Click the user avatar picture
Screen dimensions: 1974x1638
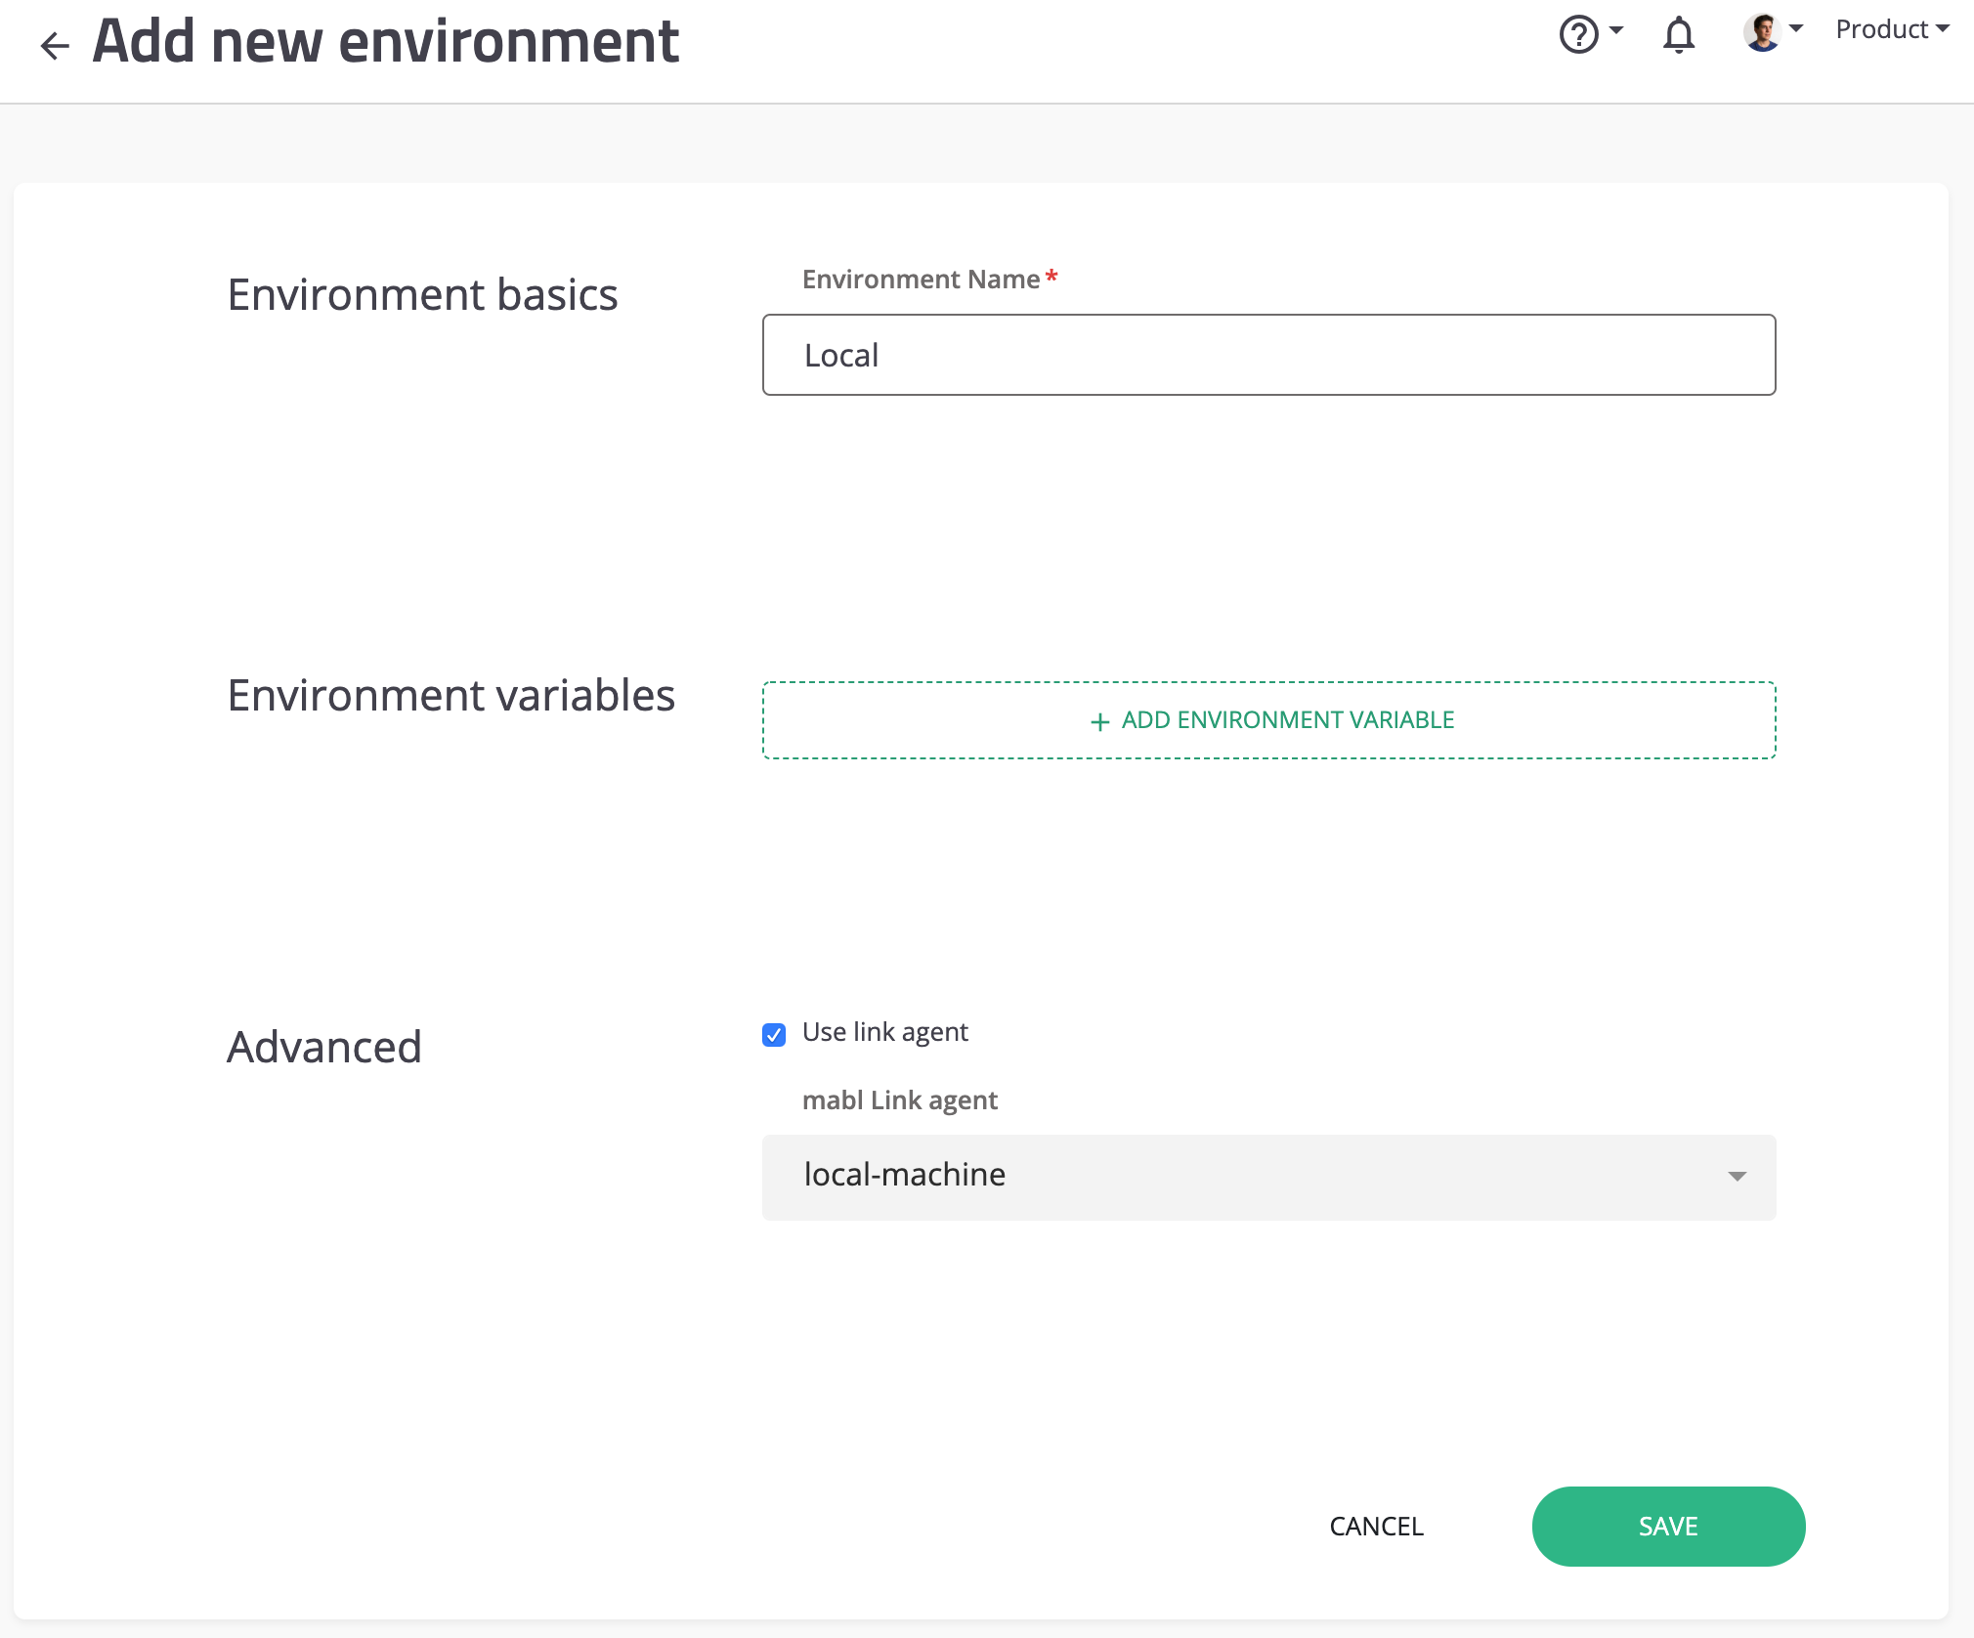click(1762, 31)
